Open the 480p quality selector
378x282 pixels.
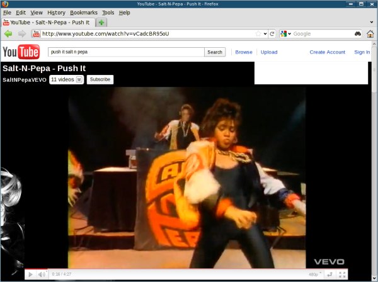(x=315, y=274)
